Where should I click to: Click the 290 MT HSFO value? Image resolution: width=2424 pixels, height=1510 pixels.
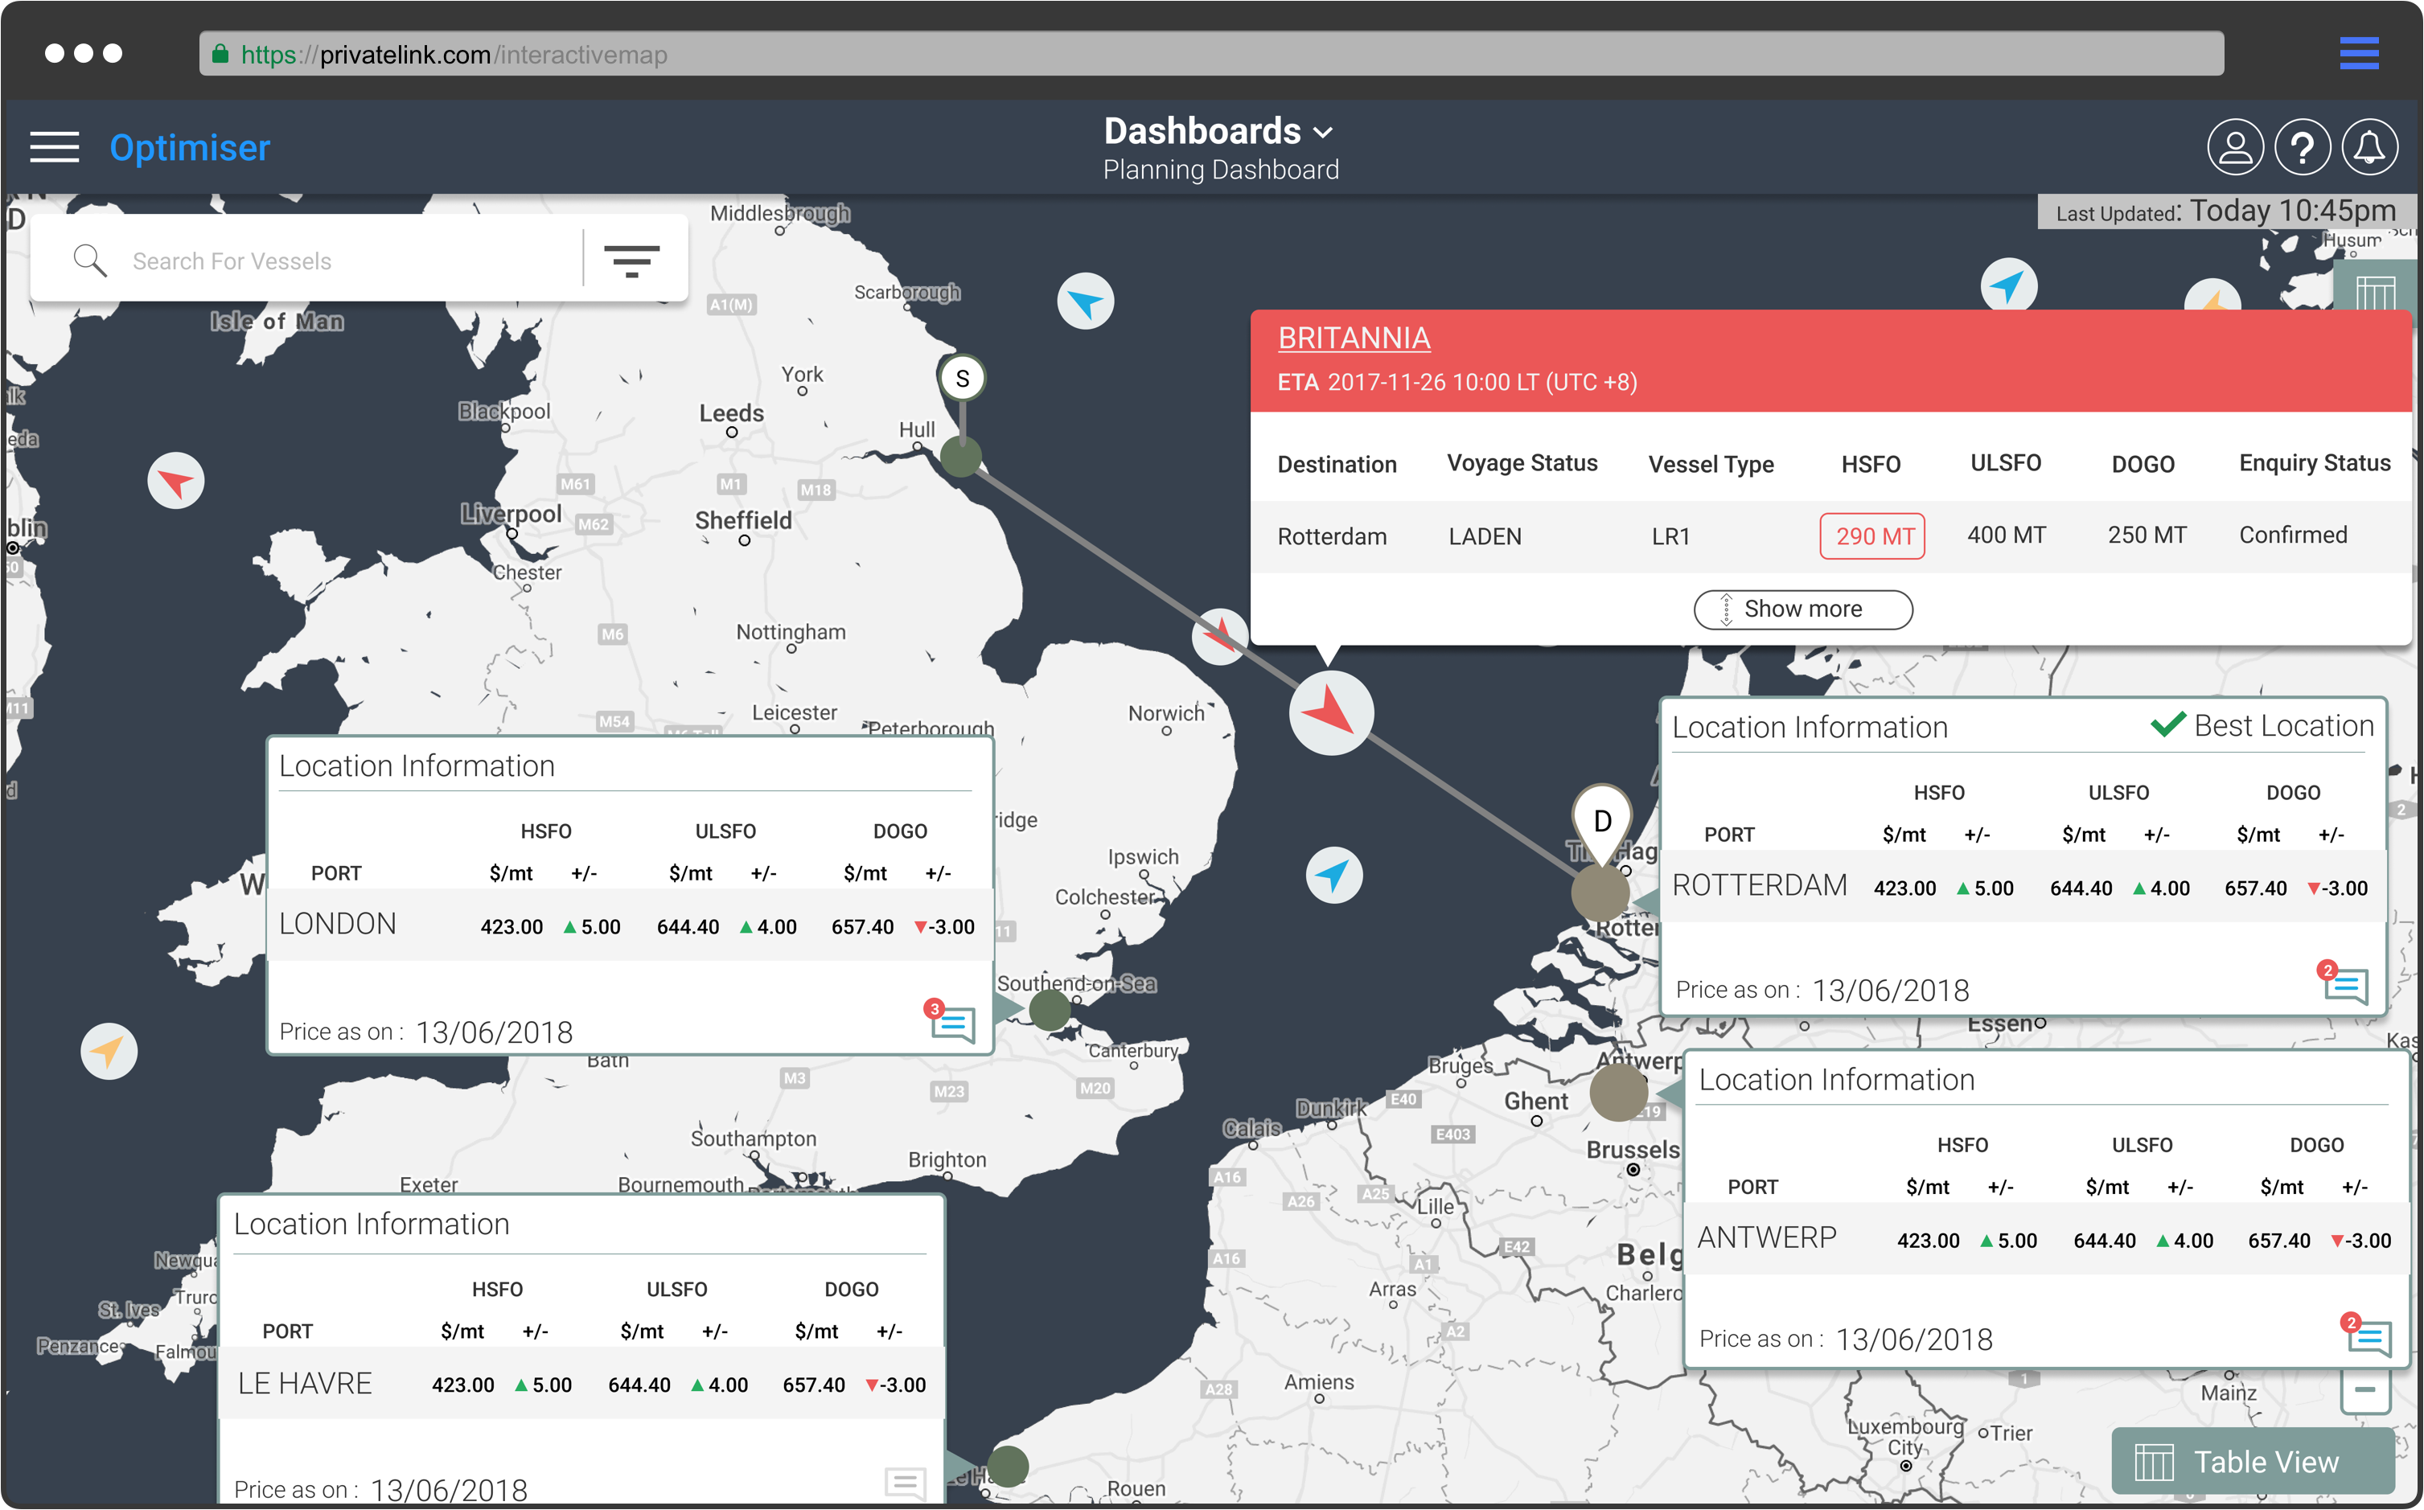(x=1871, y=536)
